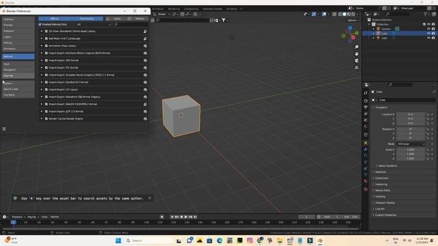
Task: Uncheck Animation Pose Library add-on
Action: [x=47, y=46]
